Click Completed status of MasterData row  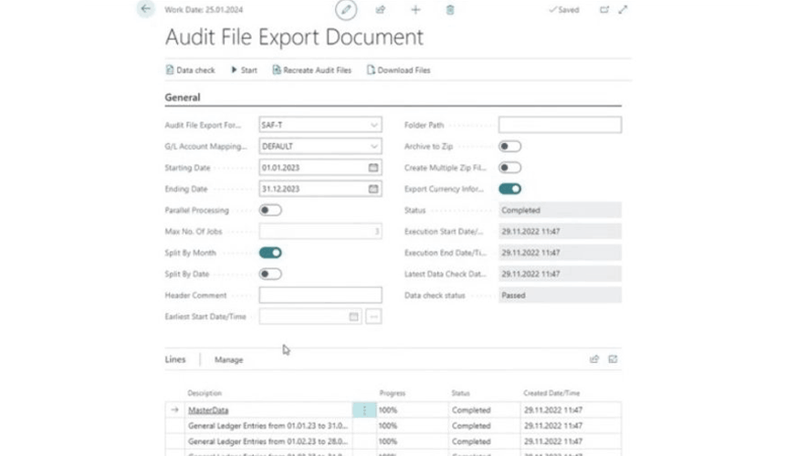(471, 410)
